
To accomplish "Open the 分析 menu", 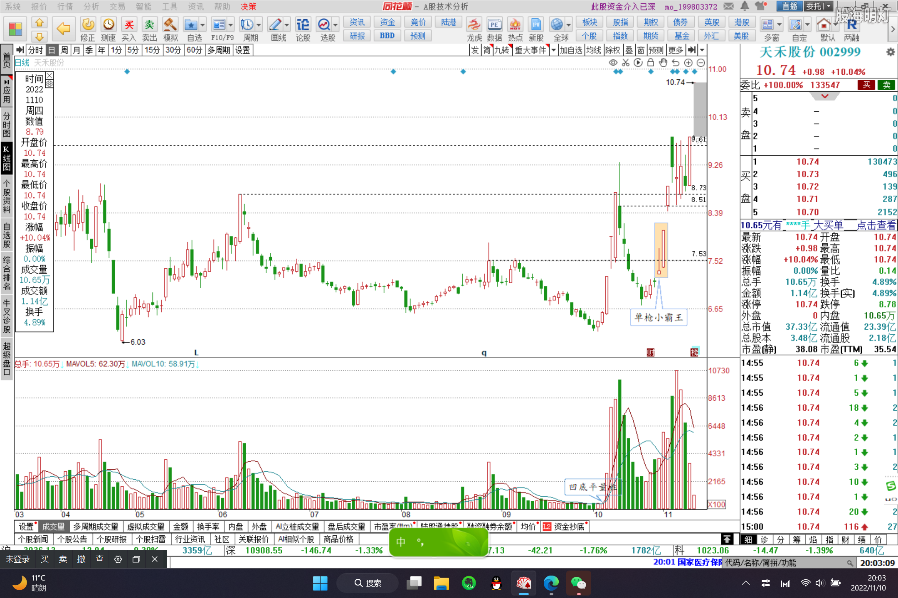I will tap(91, 6).
